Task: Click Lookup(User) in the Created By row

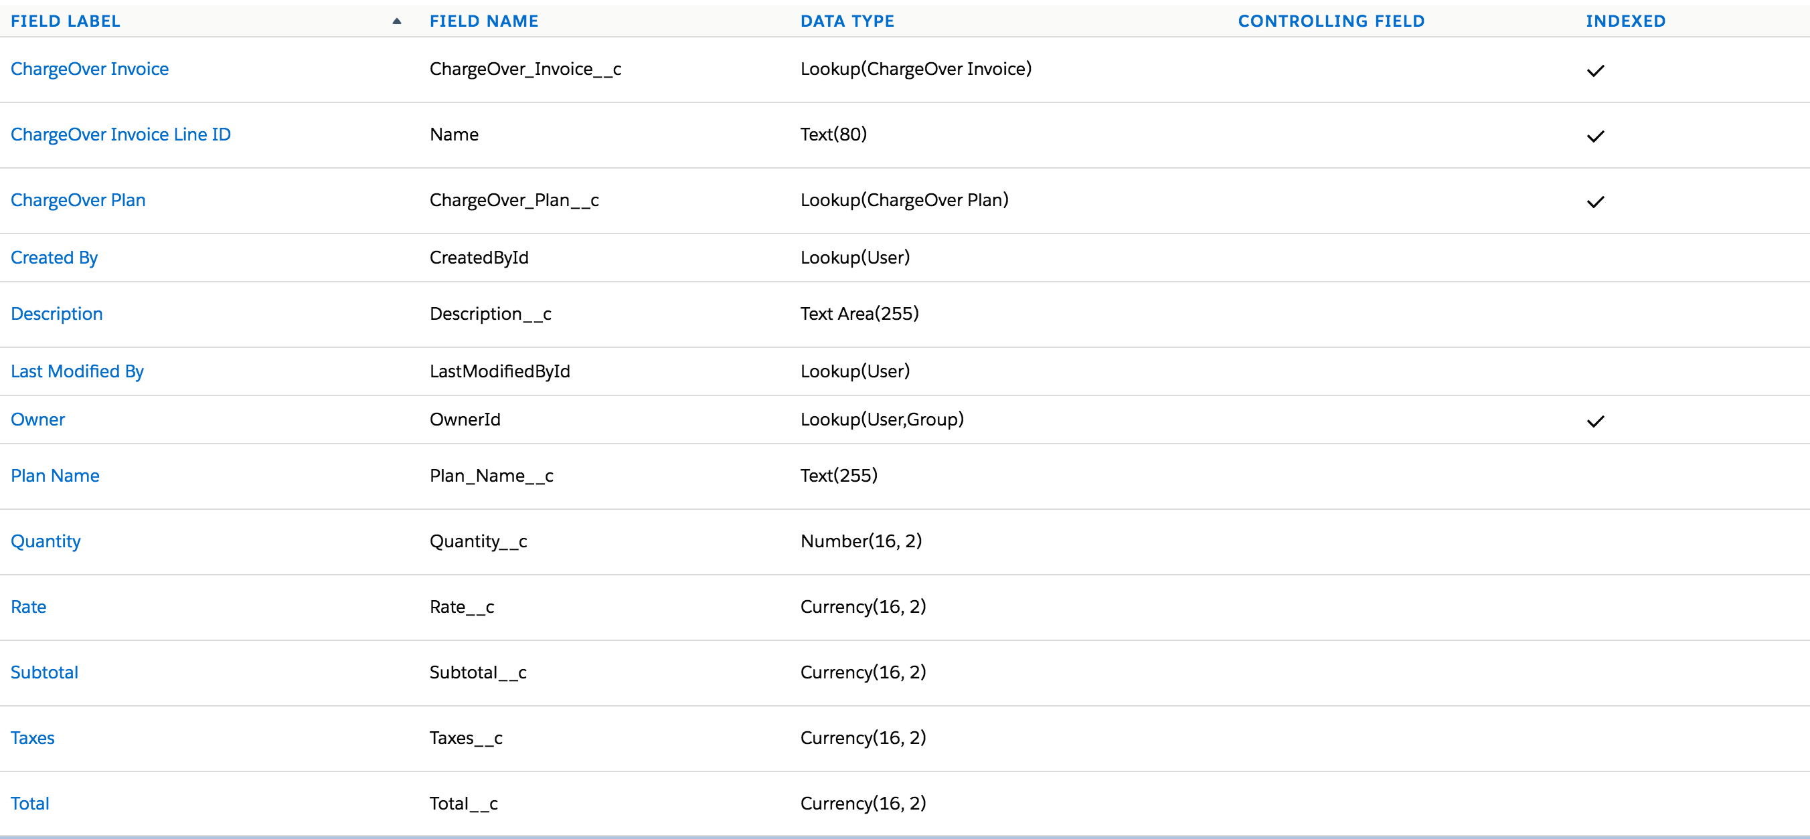Action: pyautogui.click(x=855, y=258)
